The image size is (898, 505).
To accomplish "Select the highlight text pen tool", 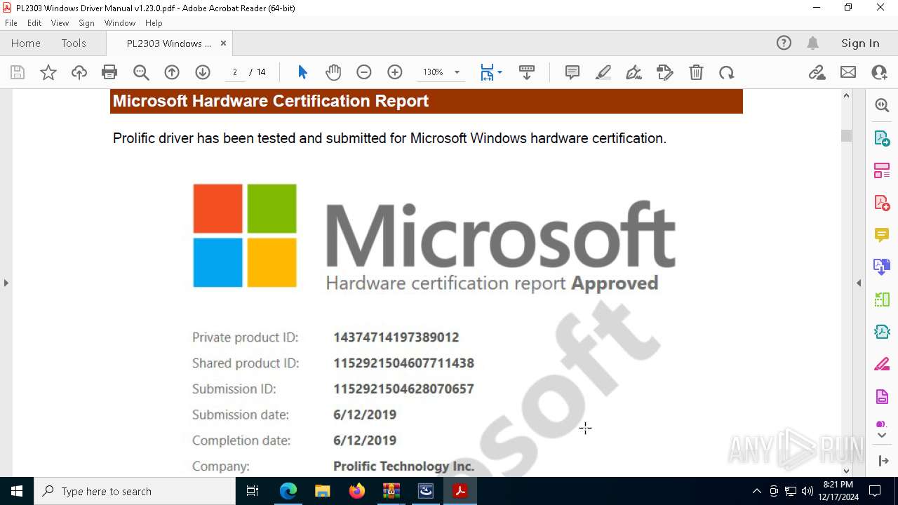I will (603, 72).
